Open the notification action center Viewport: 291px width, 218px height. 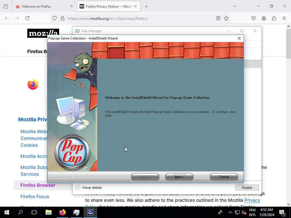(x=282, y=212)
